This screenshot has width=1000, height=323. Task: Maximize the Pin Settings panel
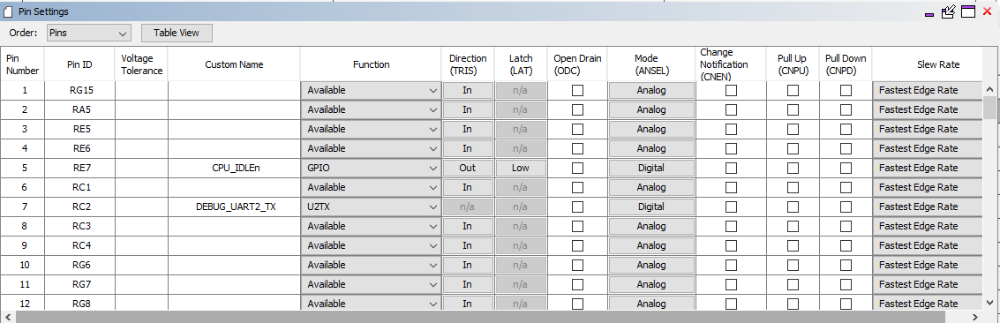pos(969,11)
